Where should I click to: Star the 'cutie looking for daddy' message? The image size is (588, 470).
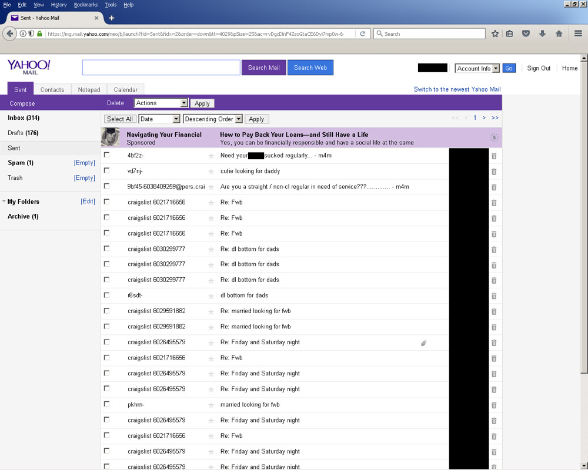(211, 172)
